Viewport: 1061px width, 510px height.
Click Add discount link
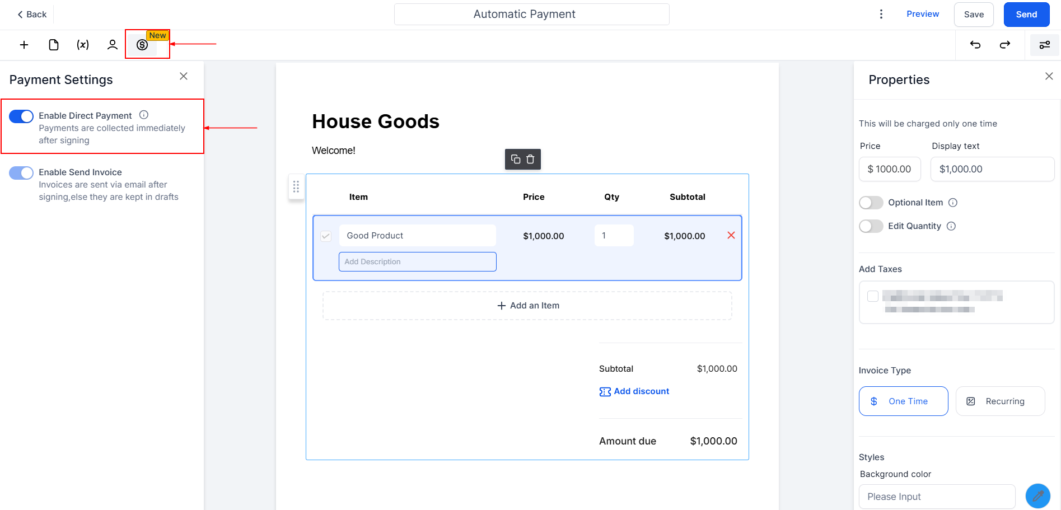[x=634, y=391]
